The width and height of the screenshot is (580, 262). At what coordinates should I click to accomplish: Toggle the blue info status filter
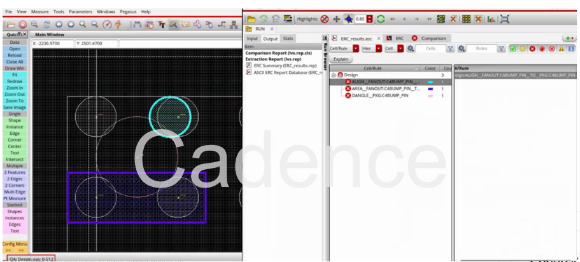571,48
